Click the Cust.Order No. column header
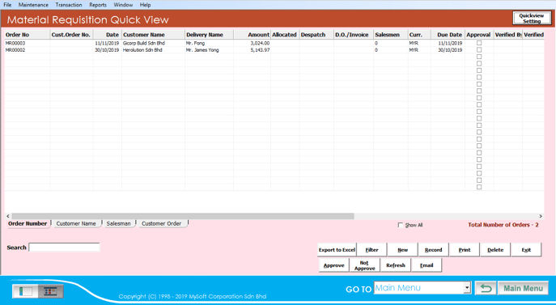The height and width of the screenshot is (305, 556). pyautogui.click(x=71, y=35)
